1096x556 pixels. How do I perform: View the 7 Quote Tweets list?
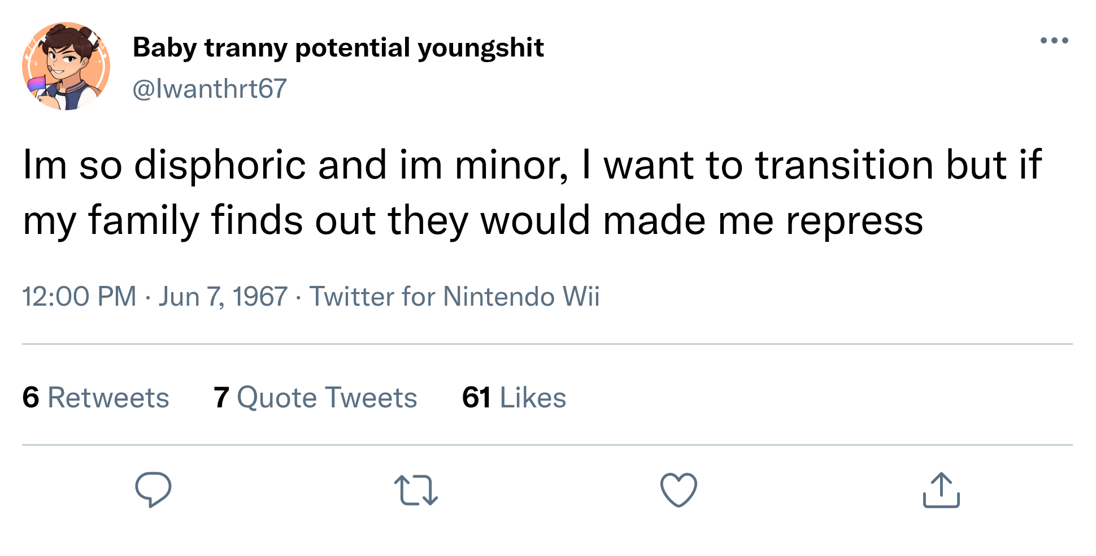click(315, 397)
